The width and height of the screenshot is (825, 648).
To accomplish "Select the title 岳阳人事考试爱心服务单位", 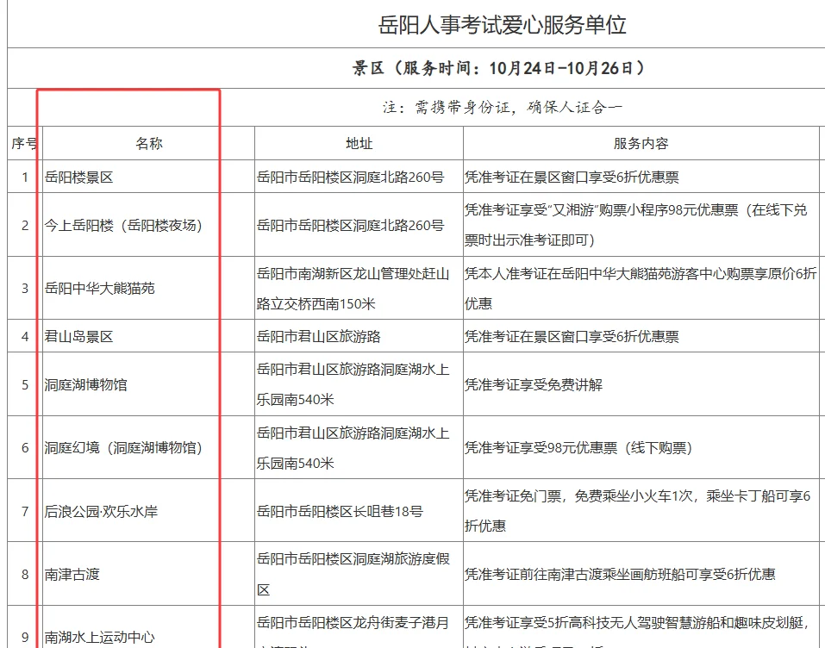I will click(502, 25).
